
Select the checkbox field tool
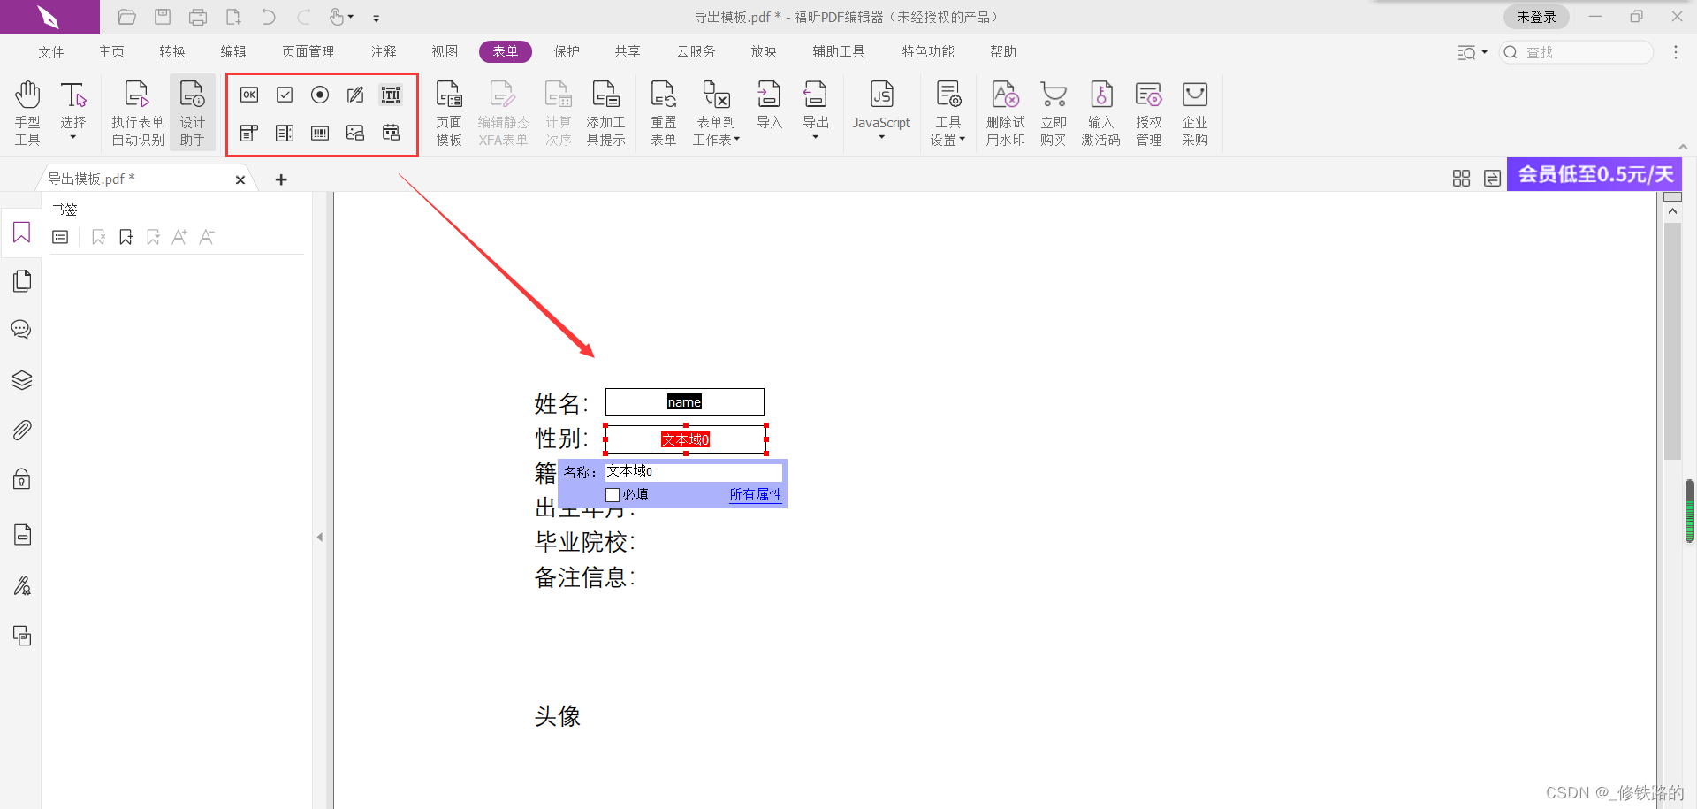(x=284, y=95)
